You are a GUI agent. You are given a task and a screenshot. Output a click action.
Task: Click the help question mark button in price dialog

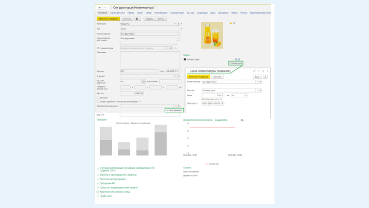(265, 77)
